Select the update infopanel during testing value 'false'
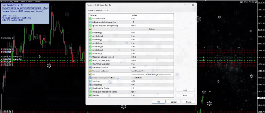 click(x=133, y=26)
